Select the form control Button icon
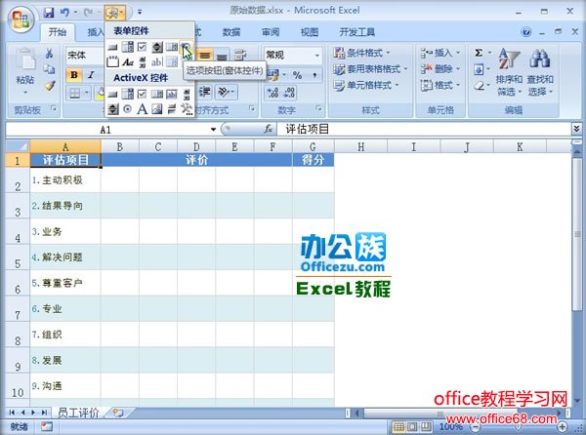The image size is (586, 435). [112, 48]
